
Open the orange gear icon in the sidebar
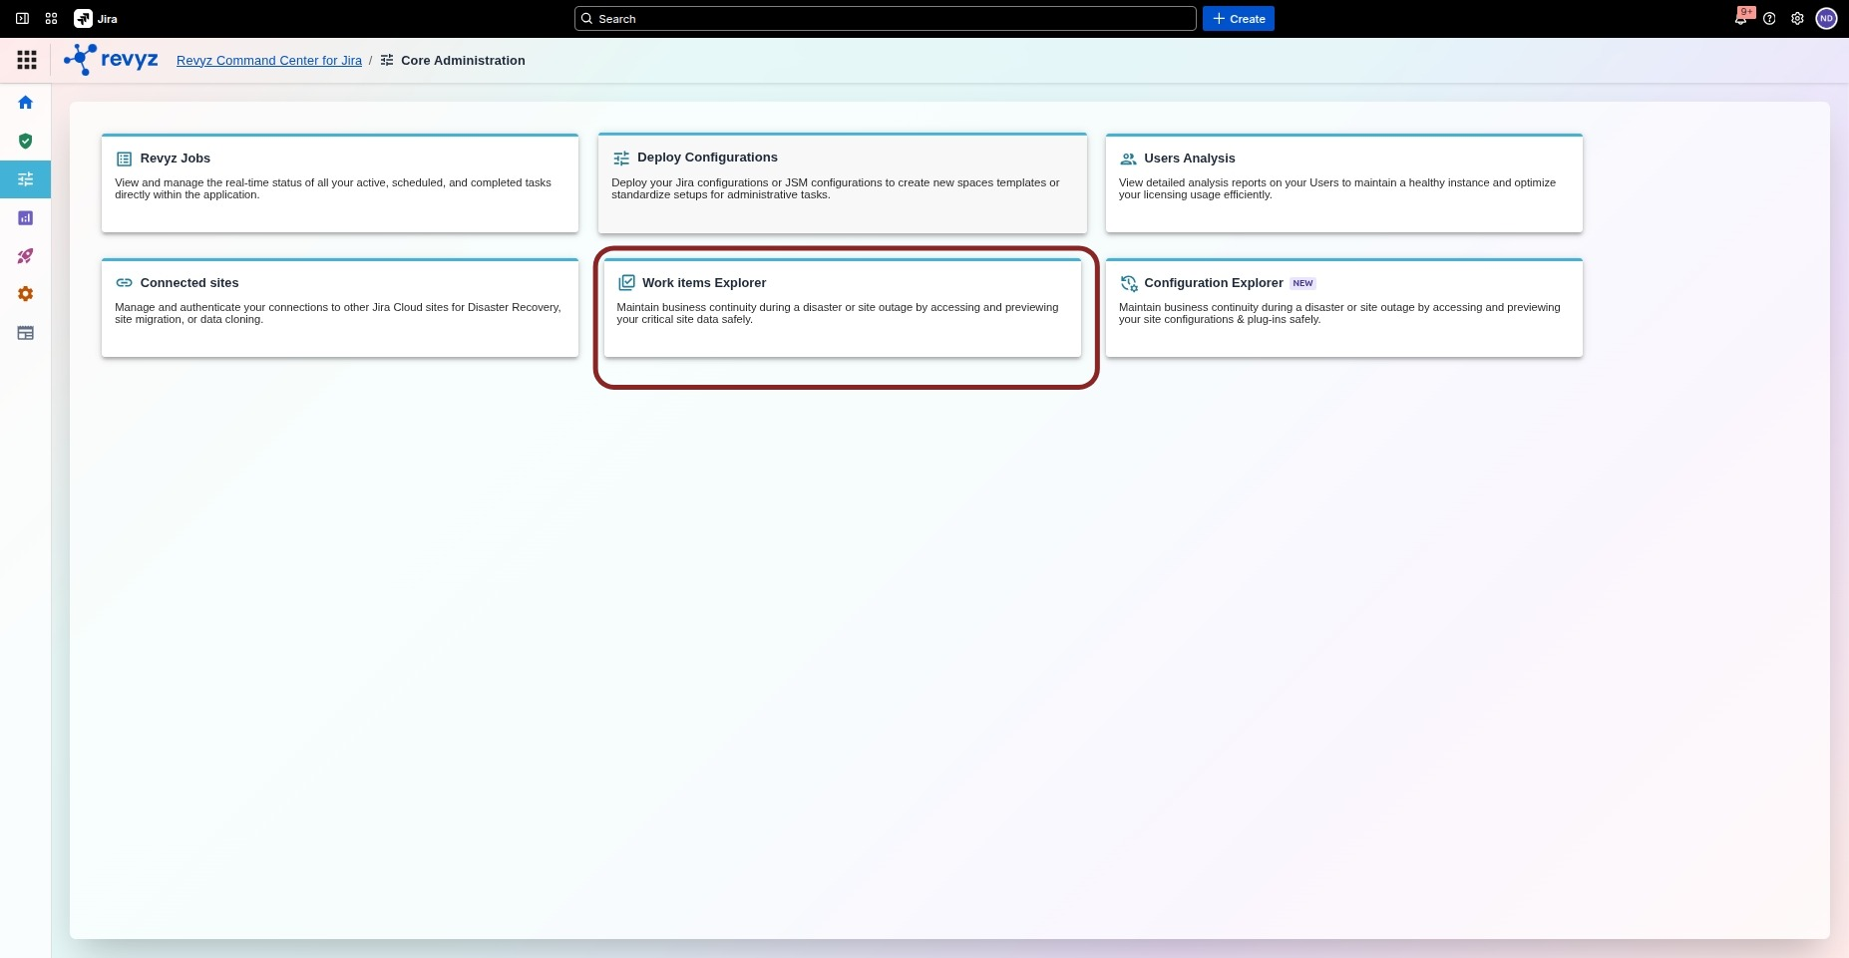click(x=26, y=294)
